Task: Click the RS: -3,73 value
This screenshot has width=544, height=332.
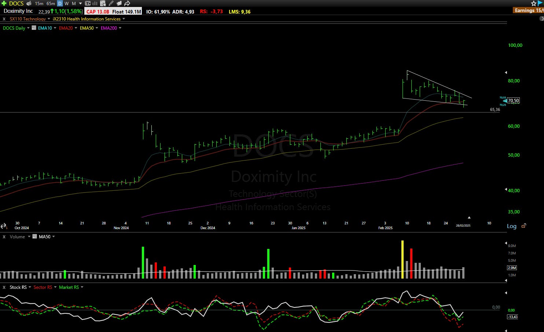Action: coord(211,12)
